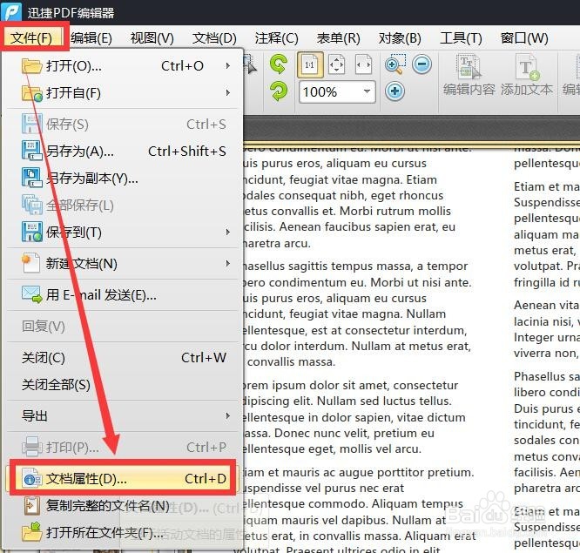Open the 工具(T) menu
The width and height of the screenshot is (580, 553).
pyautogui.click(x=461, y=37)
